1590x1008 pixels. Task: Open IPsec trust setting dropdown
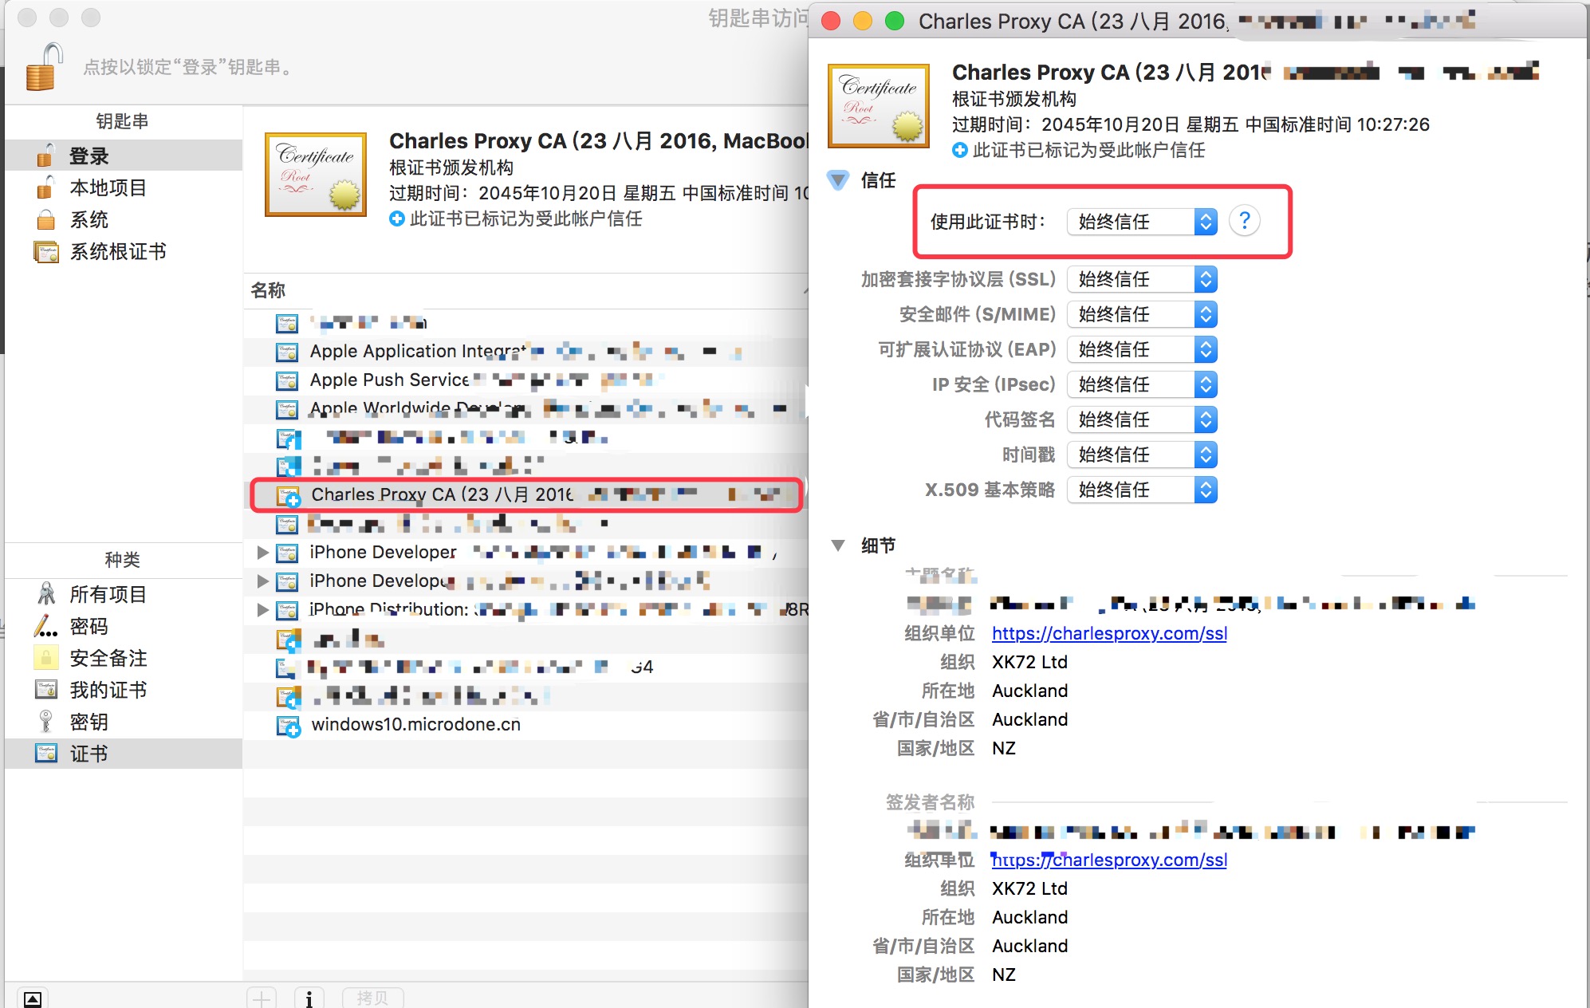(1142, 384)
